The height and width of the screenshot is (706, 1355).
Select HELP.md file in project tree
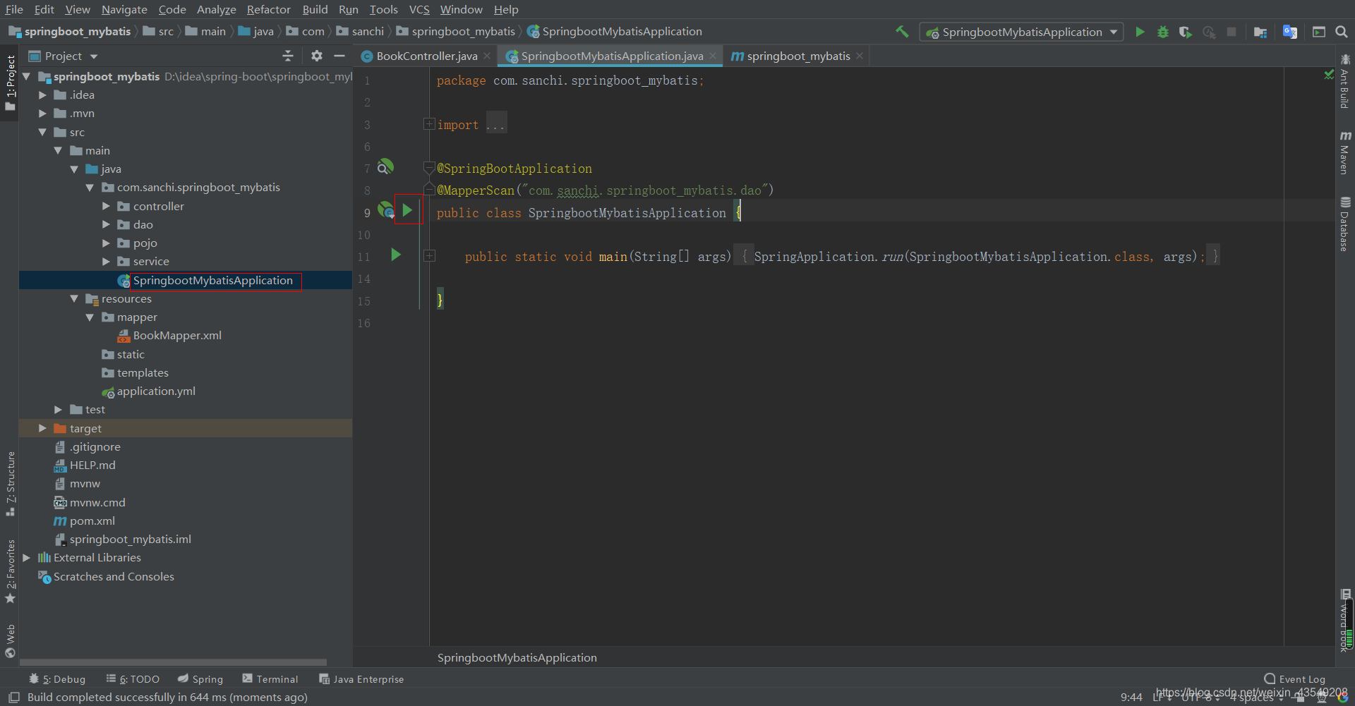[92, 465]
